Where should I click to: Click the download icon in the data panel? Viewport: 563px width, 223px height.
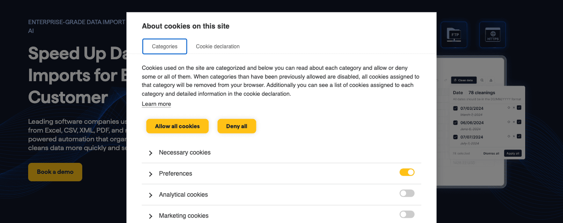click(x=491, y=80)
